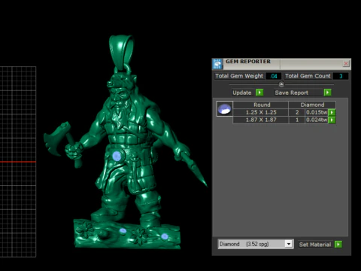Click the green Set Material arrow
Screen dimensions: 361x271
(338, 244)
